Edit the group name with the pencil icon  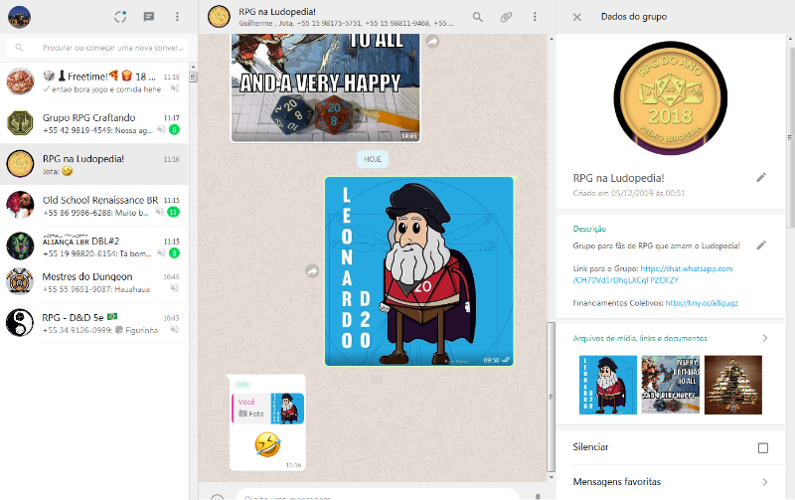[761, 177]
